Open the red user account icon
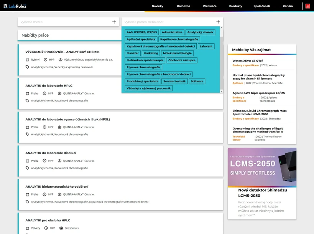Viewport: 314px width, 234px height. click(307, 6)
